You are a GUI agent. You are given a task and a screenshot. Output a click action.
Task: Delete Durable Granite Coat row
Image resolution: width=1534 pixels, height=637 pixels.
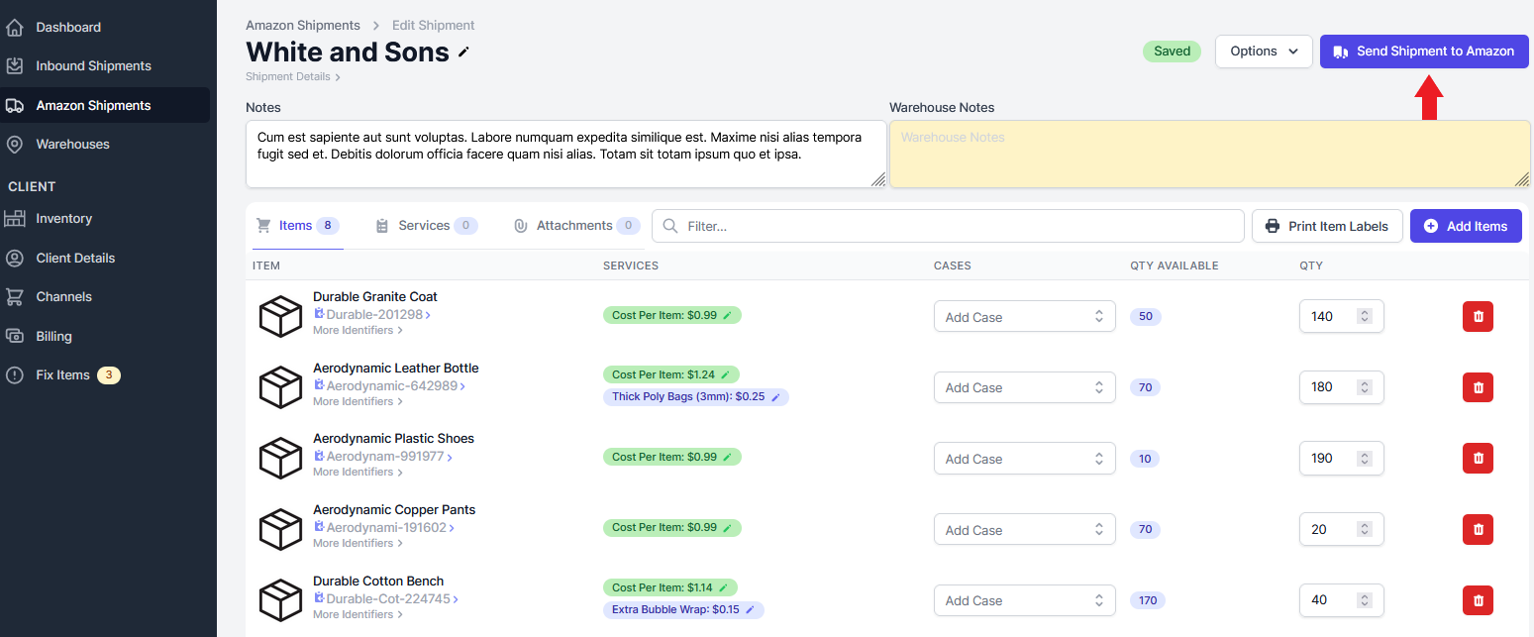click(x=1478, y=316)
